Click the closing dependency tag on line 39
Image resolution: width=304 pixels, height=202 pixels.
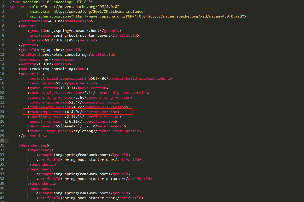(x=41, y=184)
